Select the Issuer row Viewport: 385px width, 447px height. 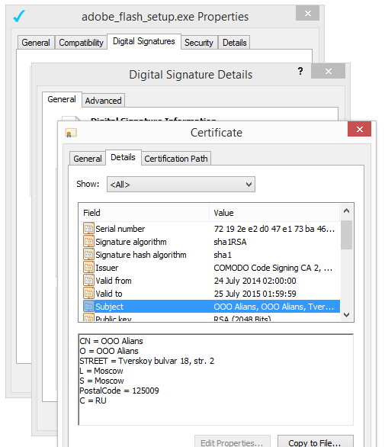coord(210,268)
